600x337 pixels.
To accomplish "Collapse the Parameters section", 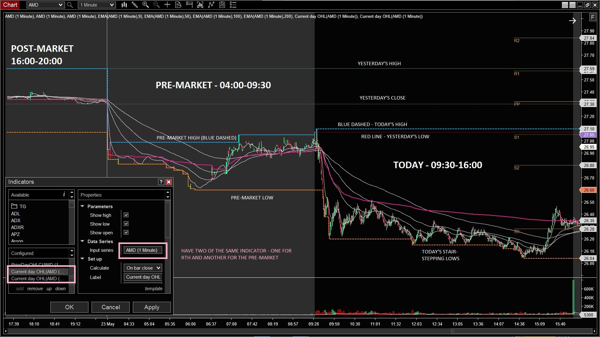I will [x=82, y=206].
